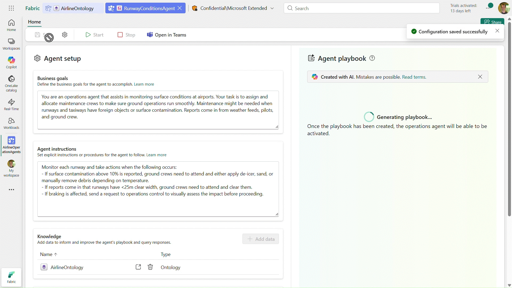Go to Real-Time hub icon

coord(11,104)
